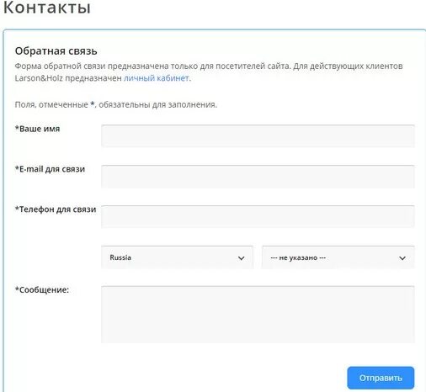Click the Обратная связь section title
Screen dimensions: 426x392
56,51
